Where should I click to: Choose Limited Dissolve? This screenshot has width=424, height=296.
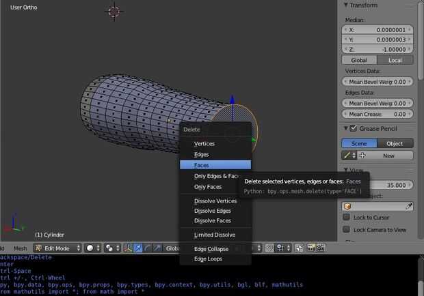[x=215, y=235]
